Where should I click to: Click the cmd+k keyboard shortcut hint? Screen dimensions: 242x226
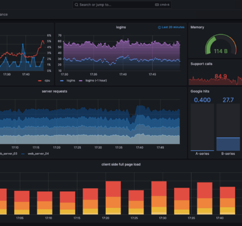(x=162, y=5)
